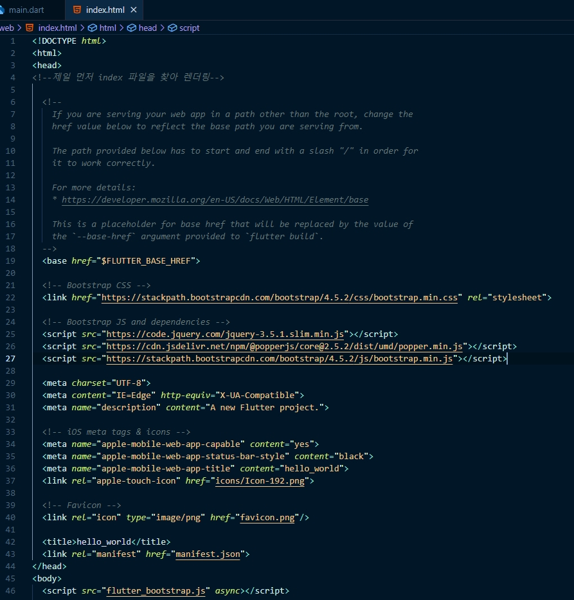Click the "black" content value
The height and width of the screenshot is (600, 574).
[x=351, y=457]
